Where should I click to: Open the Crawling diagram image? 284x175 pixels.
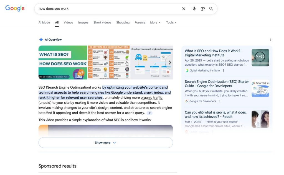tap(152, 63)
